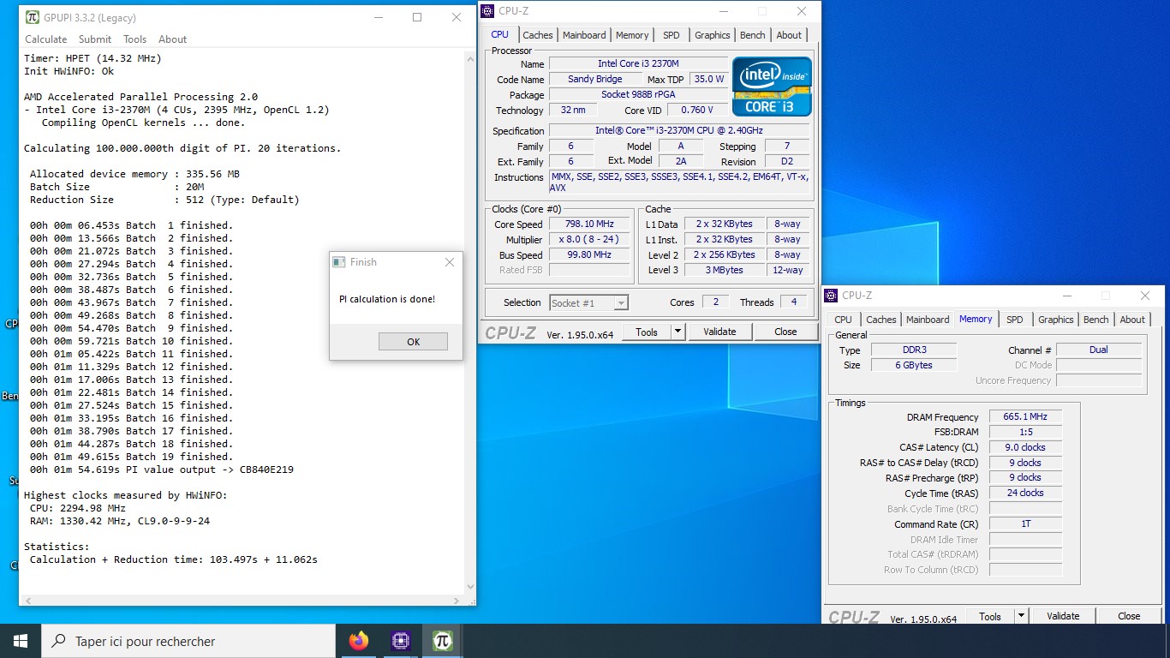Switch to Caches tab in CPU-Z Memory window
The width and height of the screenshot is (1170, 658).
coord(881,320)
